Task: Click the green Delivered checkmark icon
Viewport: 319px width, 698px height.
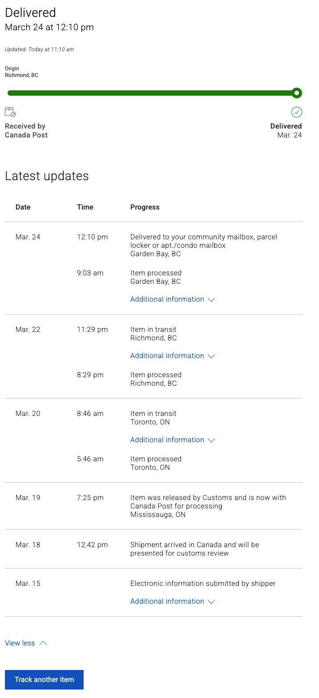Action: pyautogui.click(x=296, y=112)
